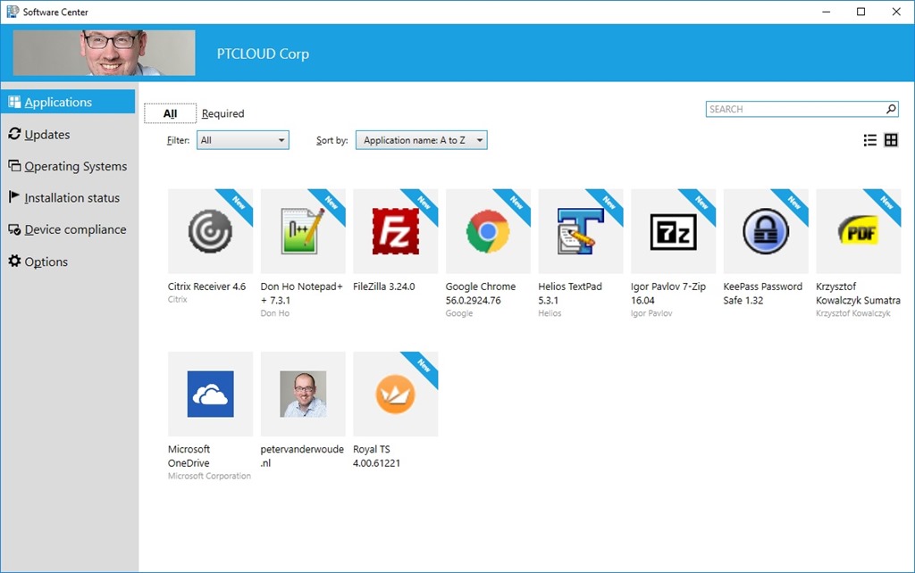Select the KeePass Password Safe icon

pos(766,231)
